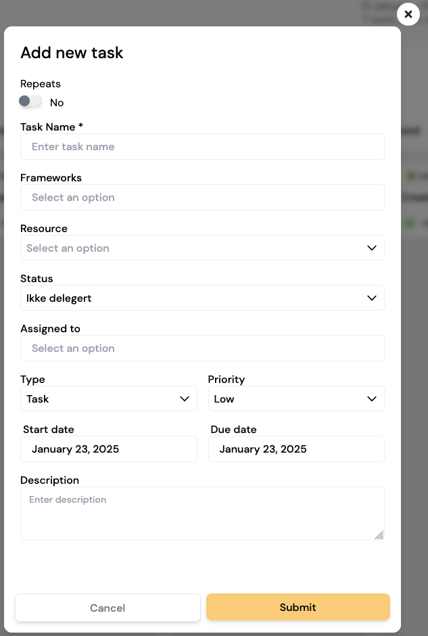Viewport: 428px width, 636px height.
Task: Open the Type dropdown showing Task
Action: coord(109,399)
